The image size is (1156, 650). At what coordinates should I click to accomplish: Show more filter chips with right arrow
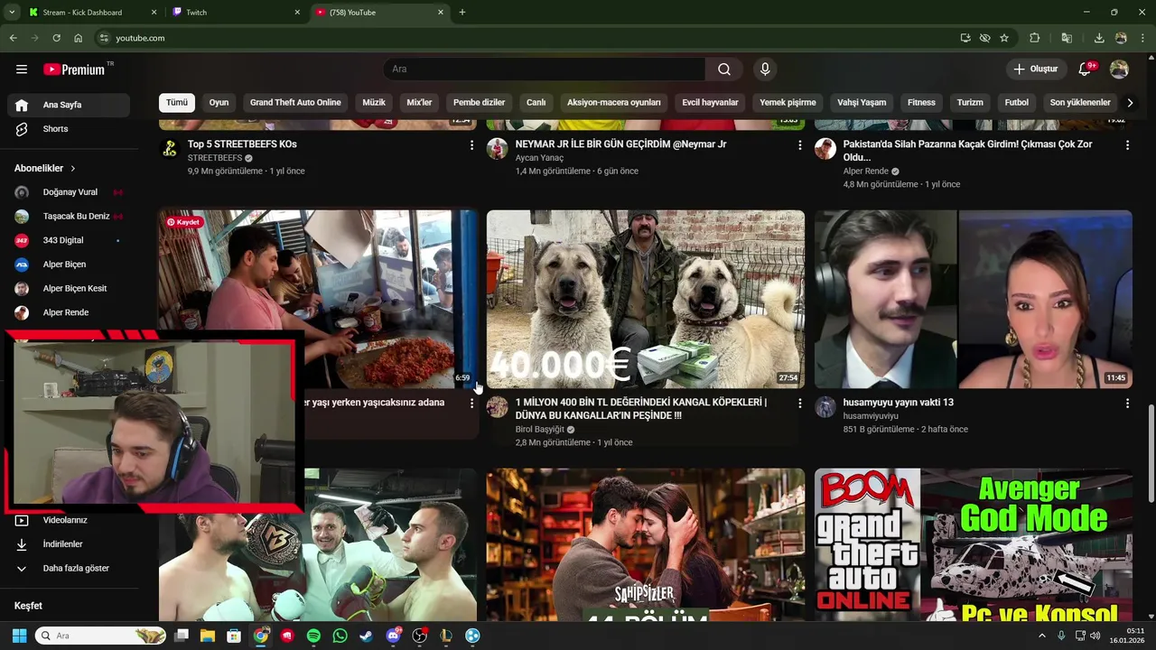coord(1130,103)
